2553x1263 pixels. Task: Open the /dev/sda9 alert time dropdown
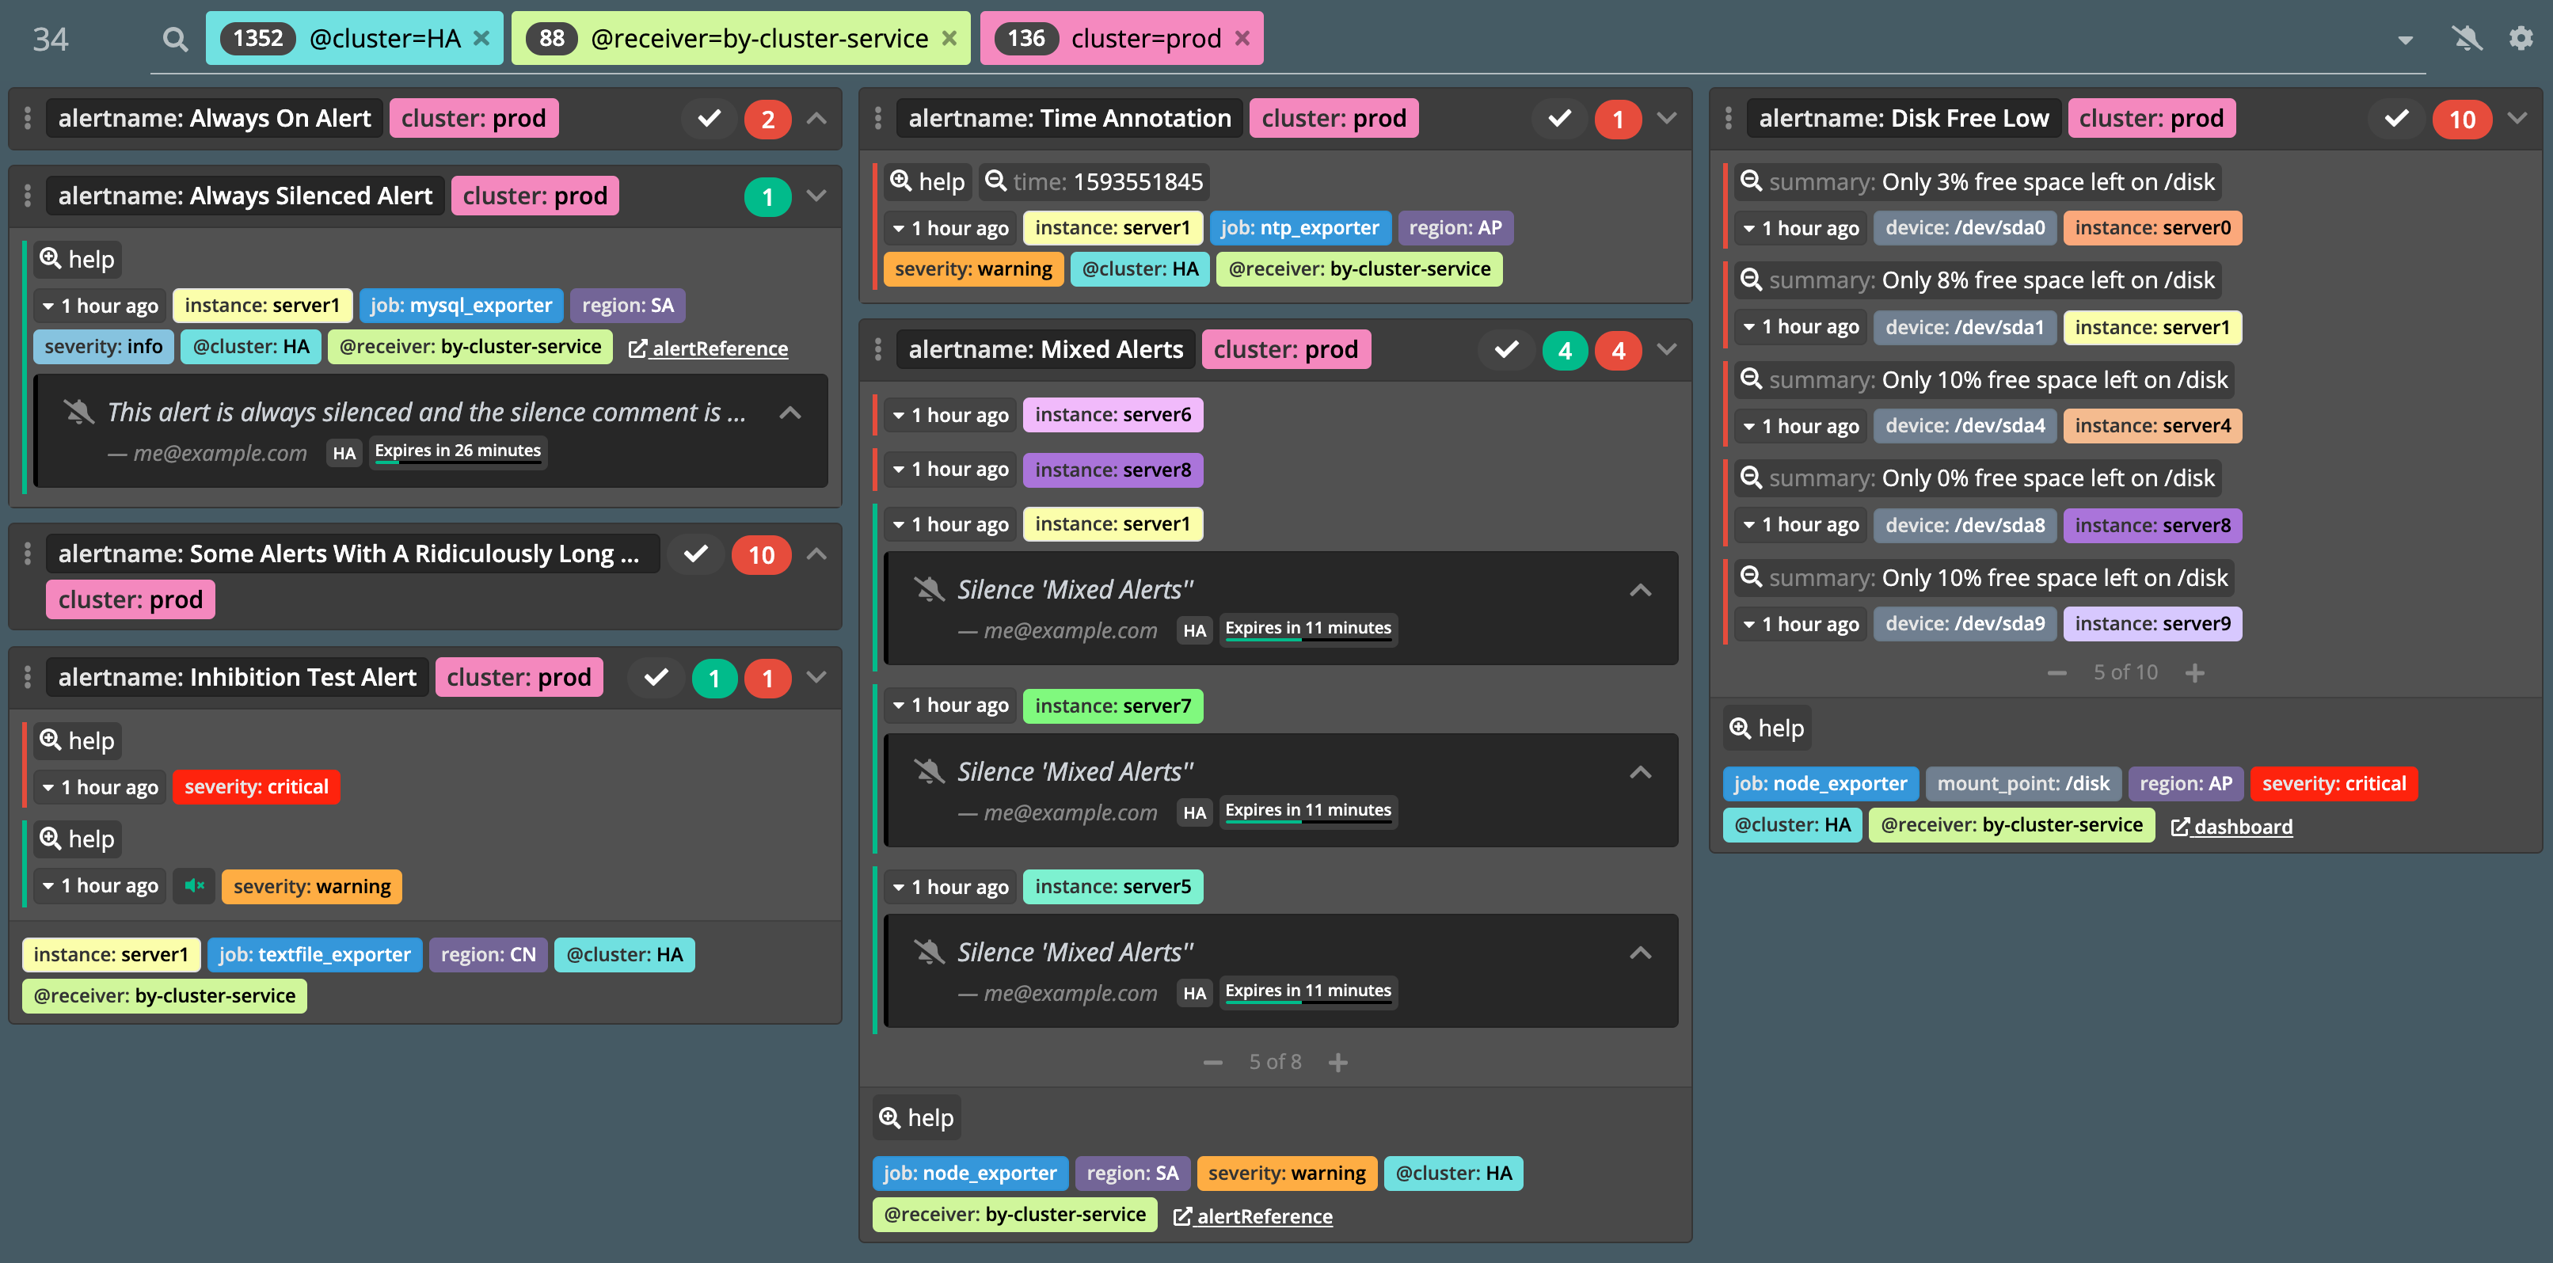tap(1801, 623)
